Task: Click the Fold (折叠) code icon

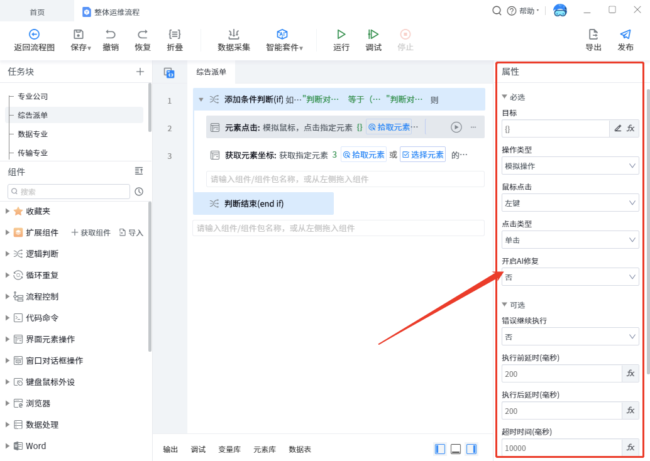Action: (175, 35)
